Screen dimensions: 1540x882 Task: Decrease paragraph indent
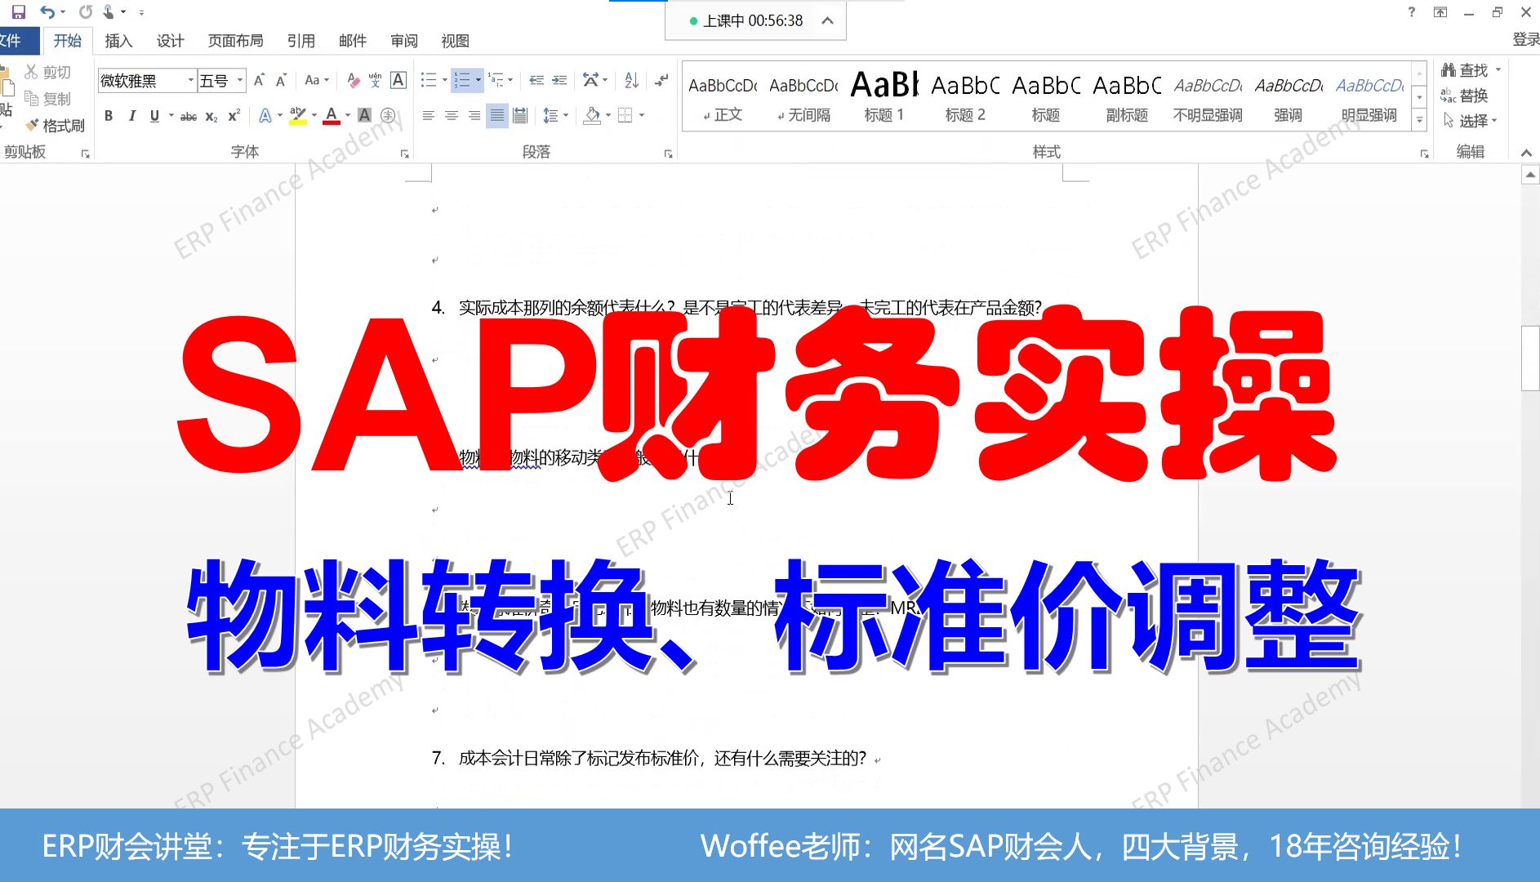pos(536,80)
